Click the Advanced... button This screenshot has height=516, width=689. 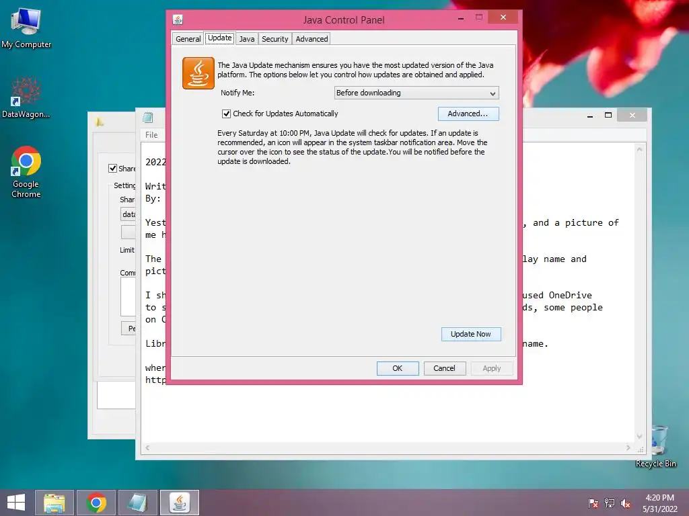point(468,114)
